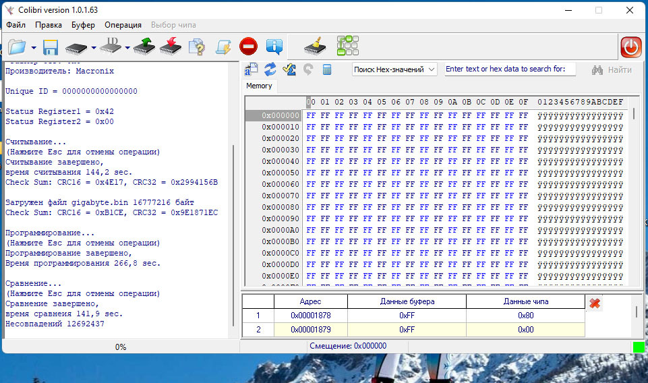Select row number 1 in mismatch table
Image resolution: width=648 pixels, height=383 pixels.
(x=258, y=316)
